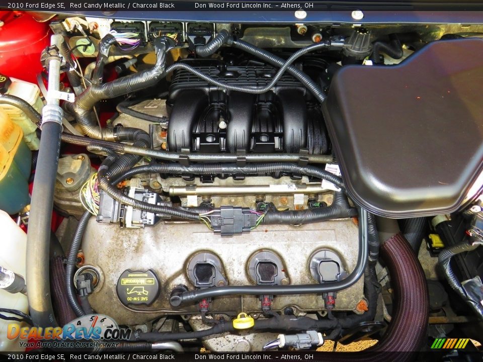Screen dimensions: 483x362
Task: Select the yellow dipstick handle
Action: (x=244, y=321)
